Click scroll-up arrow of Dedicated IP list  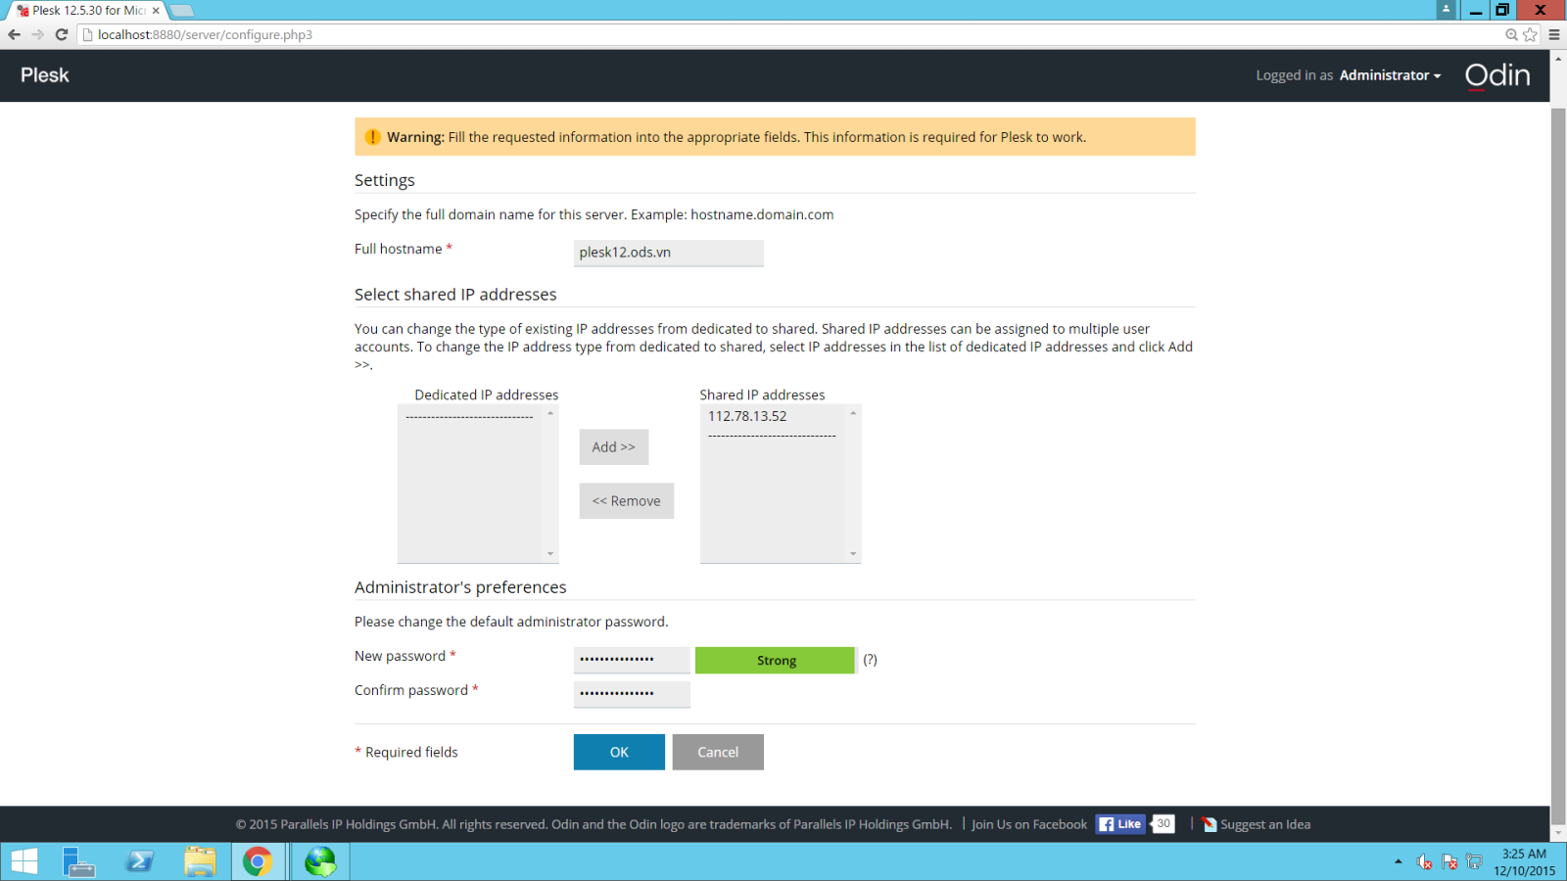point(550,413)
